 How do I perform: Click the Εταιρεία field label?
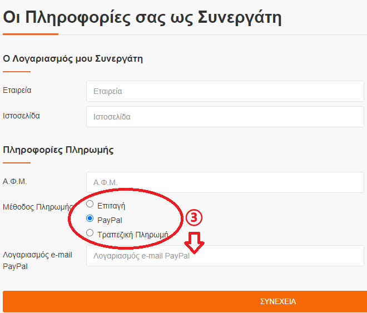coord(17,90)
